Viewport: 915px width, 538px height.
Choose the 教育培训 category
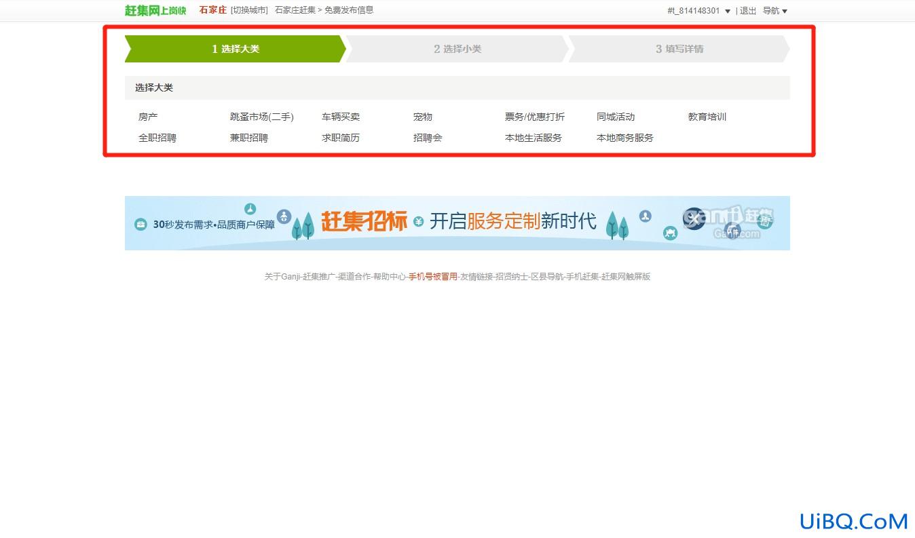tap(707, 117)
